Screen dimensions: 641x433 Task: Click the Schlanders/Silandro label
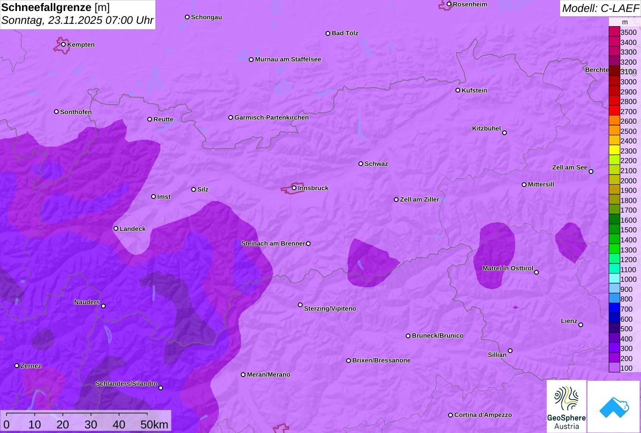[126, 384]
